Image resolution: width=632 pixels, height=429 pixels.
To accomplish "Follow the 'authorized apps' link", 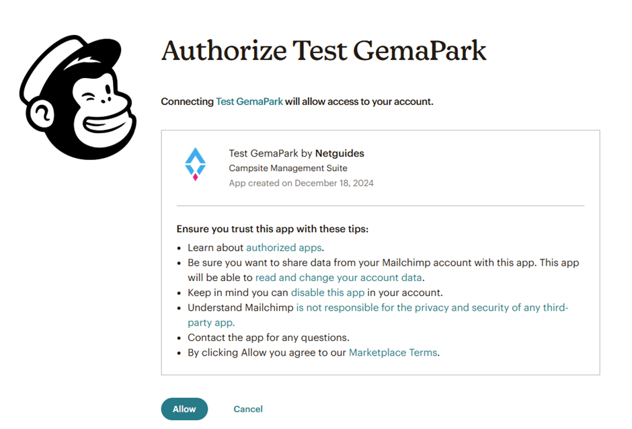I will click(284, 247).
